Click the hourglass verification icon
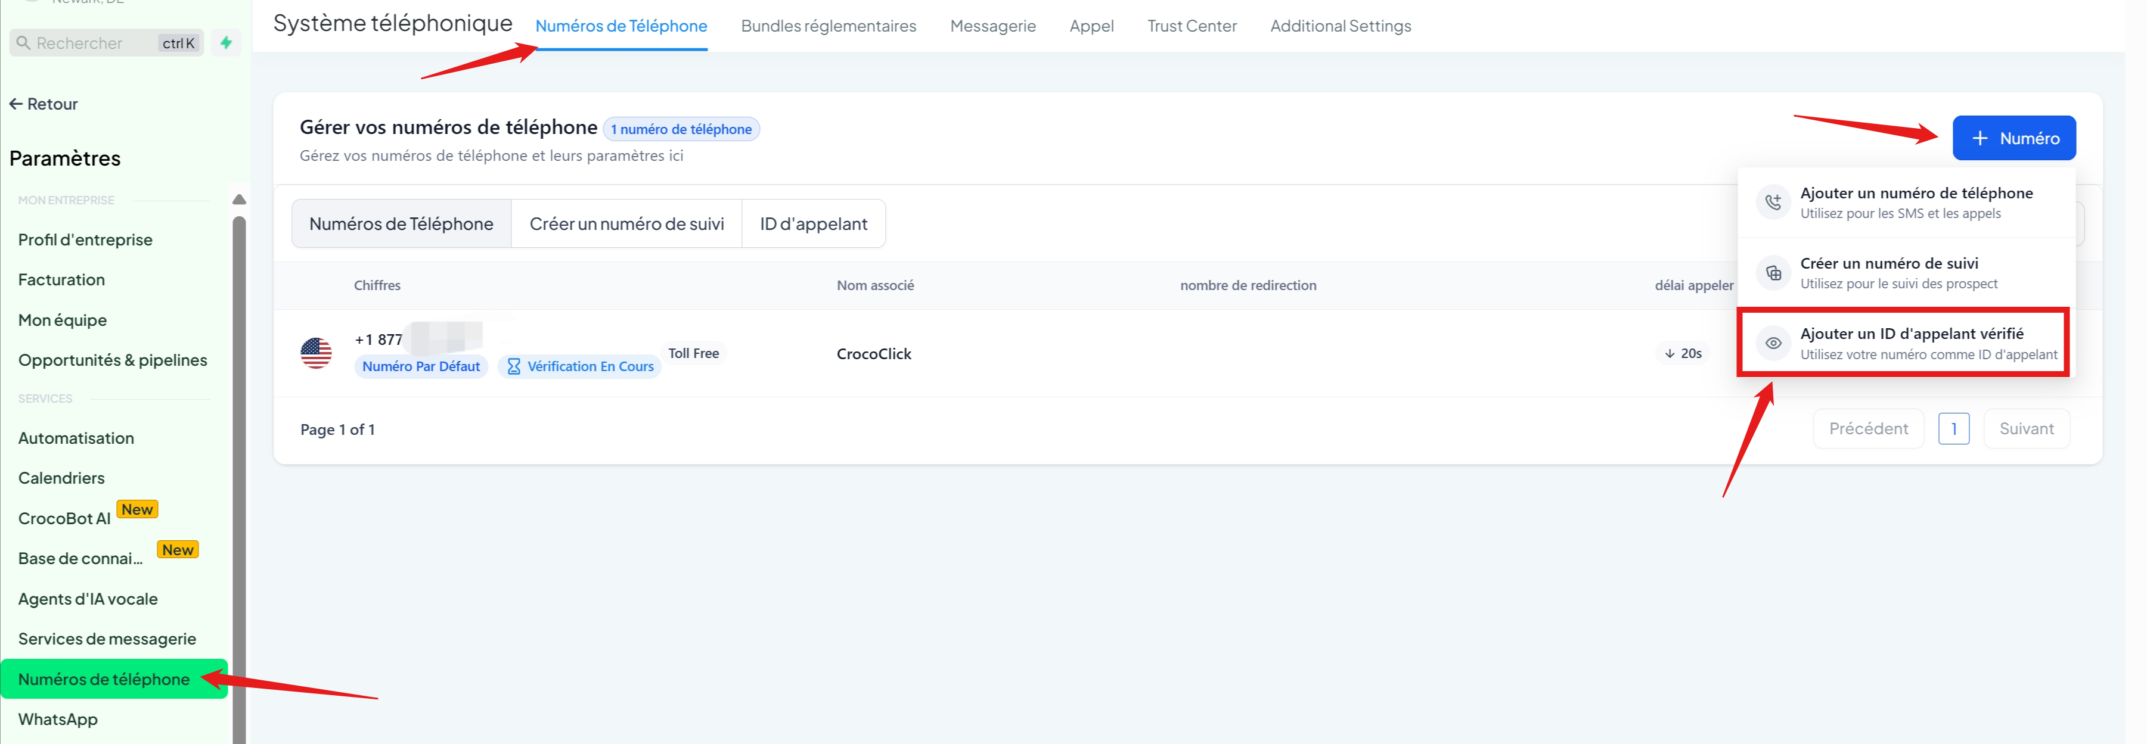The image size is (2147, 744). 513,366
